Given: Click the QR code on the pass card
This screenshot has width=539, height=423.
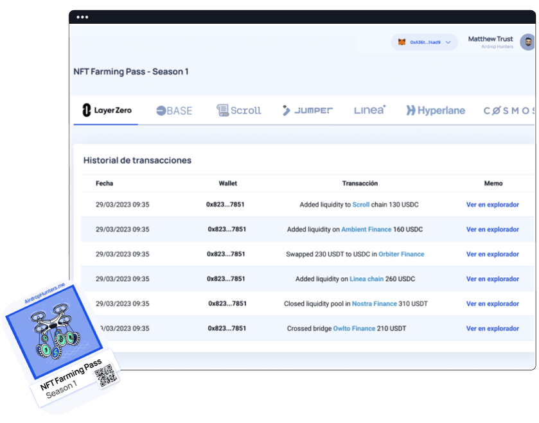Looking at the screenshot, I should 106,376.
